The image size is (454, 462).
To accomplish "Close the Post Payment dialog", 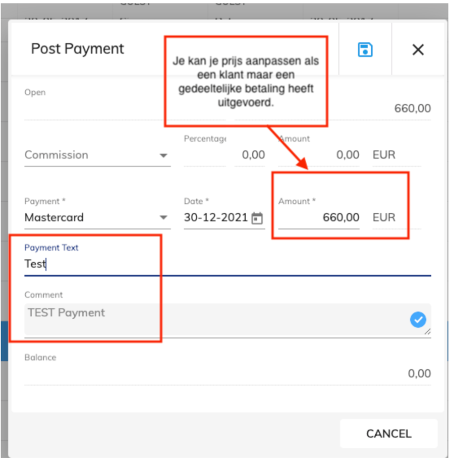I will 418,49.
